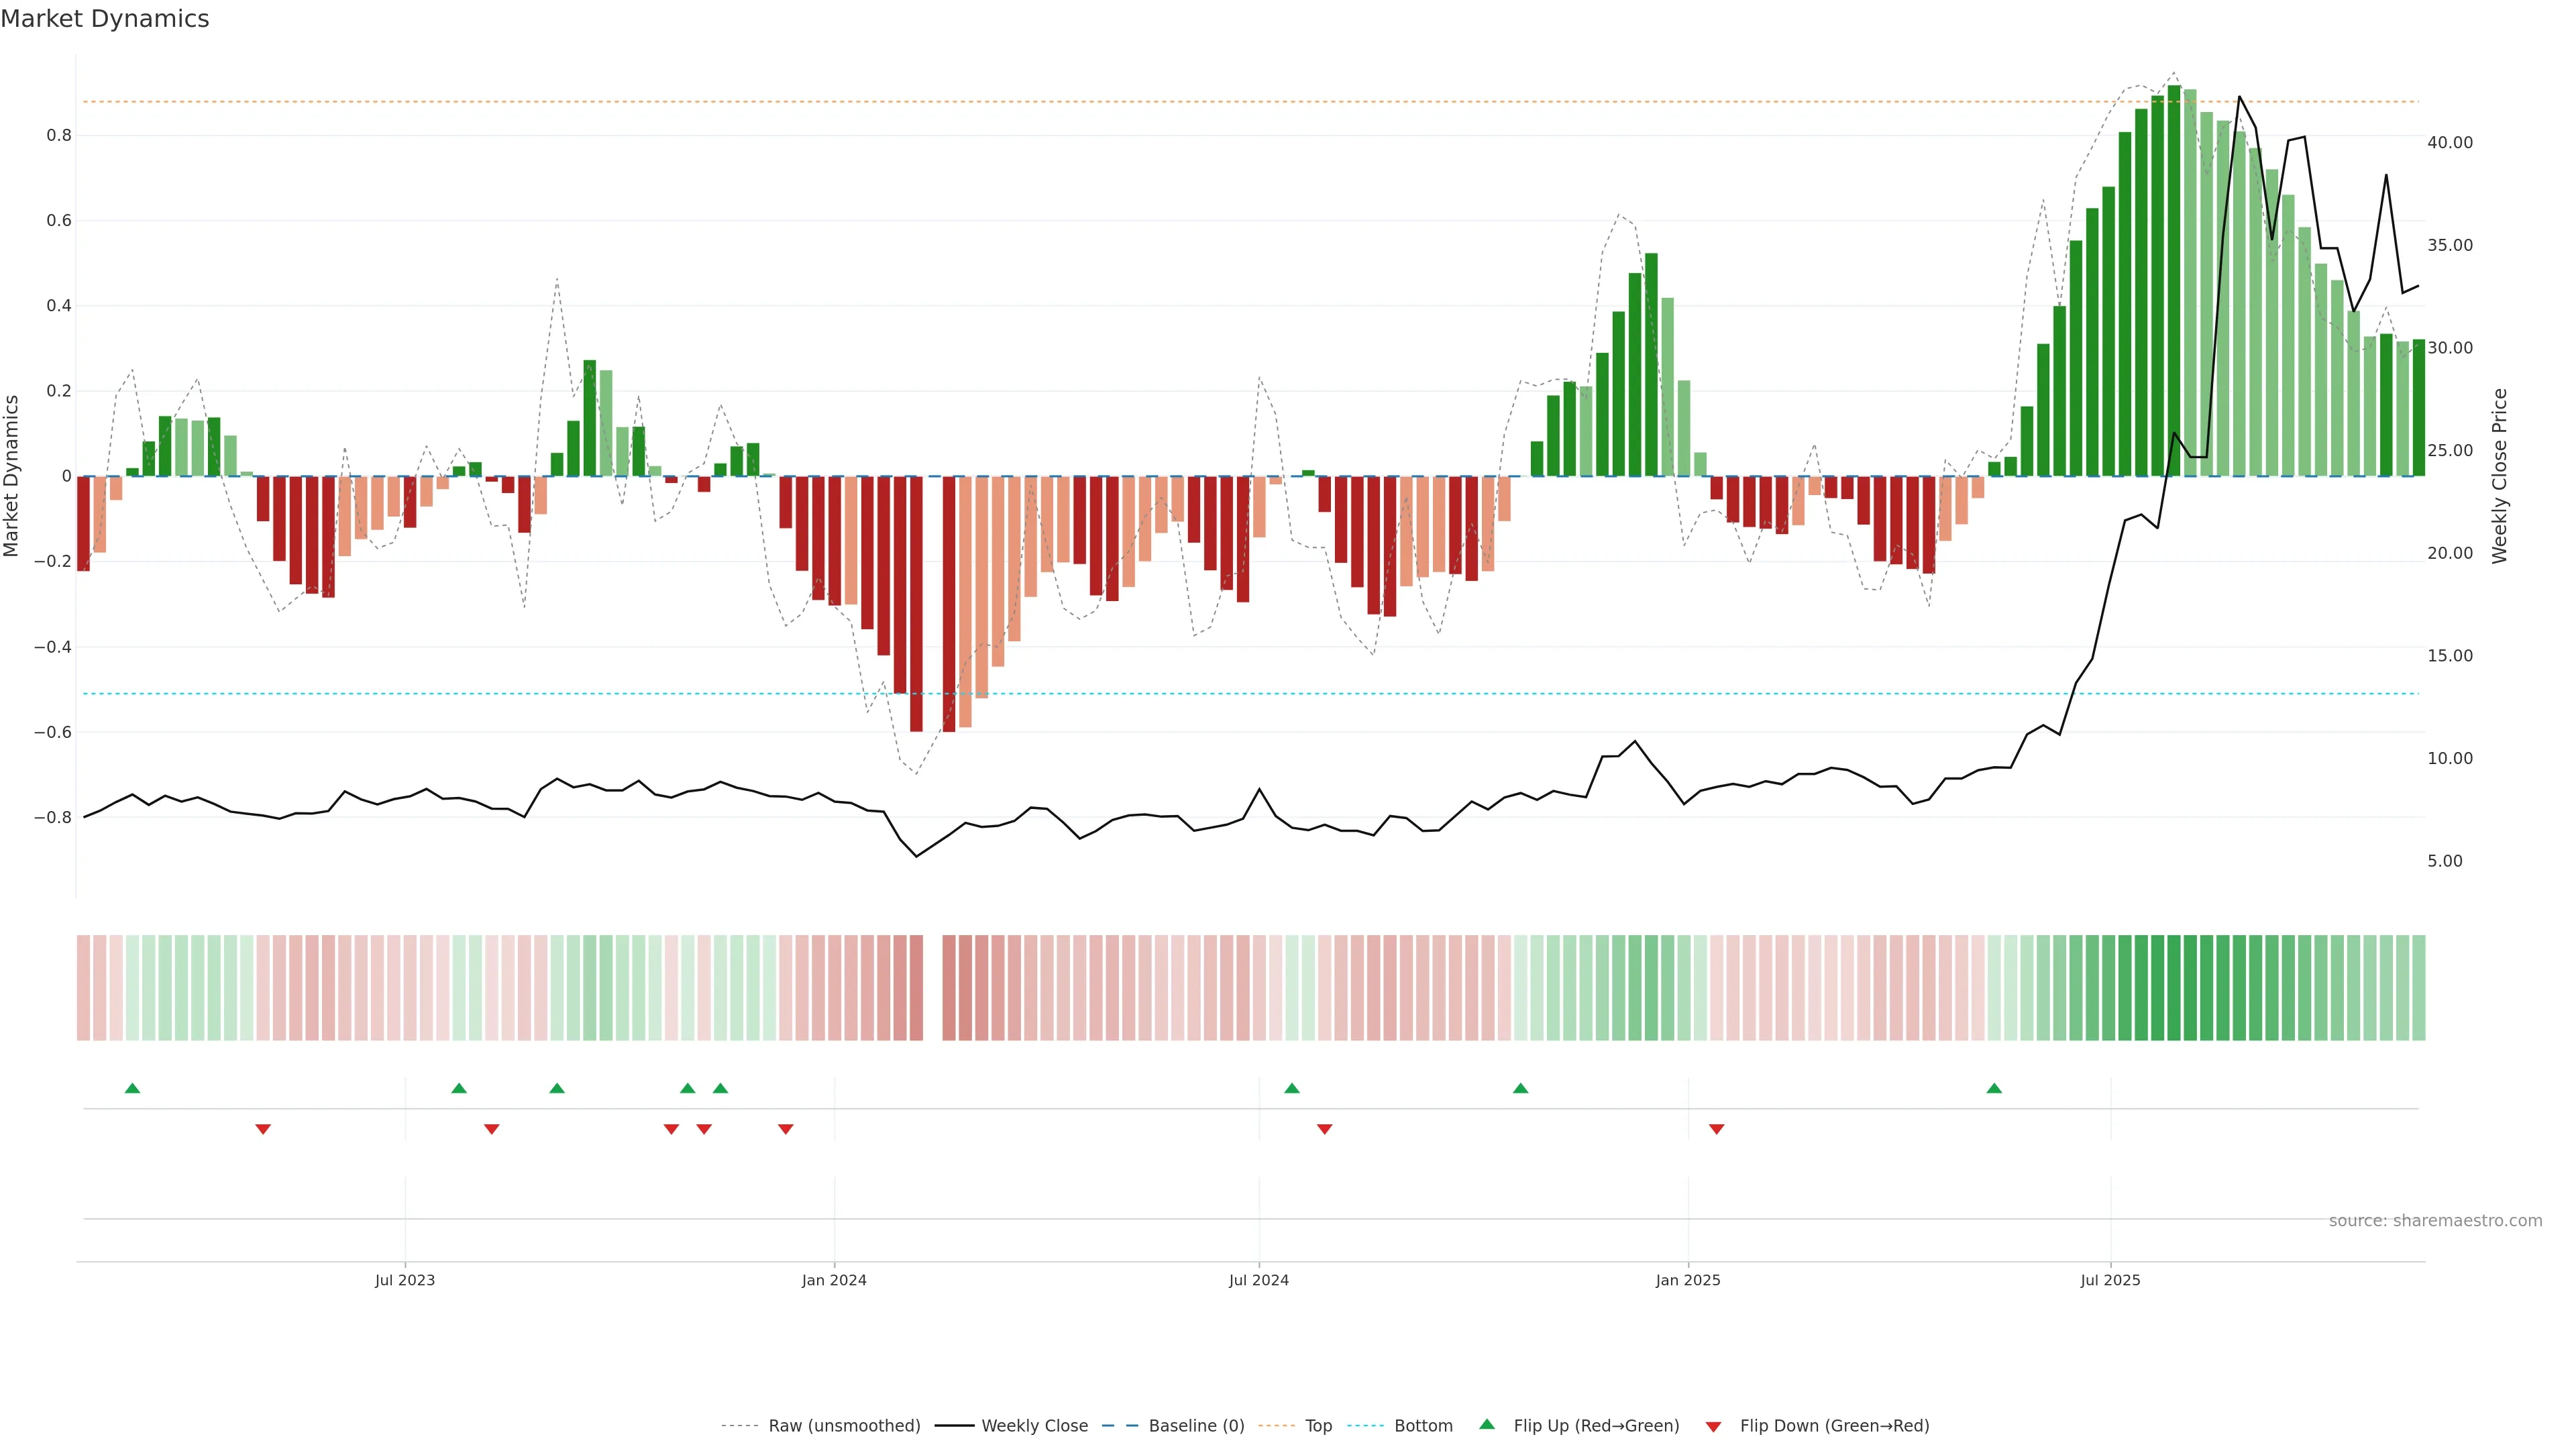Screen dimensions: 2576x1449
Task: Click the Jul 2025 x-axis label
Action: pos(2110,1280)
